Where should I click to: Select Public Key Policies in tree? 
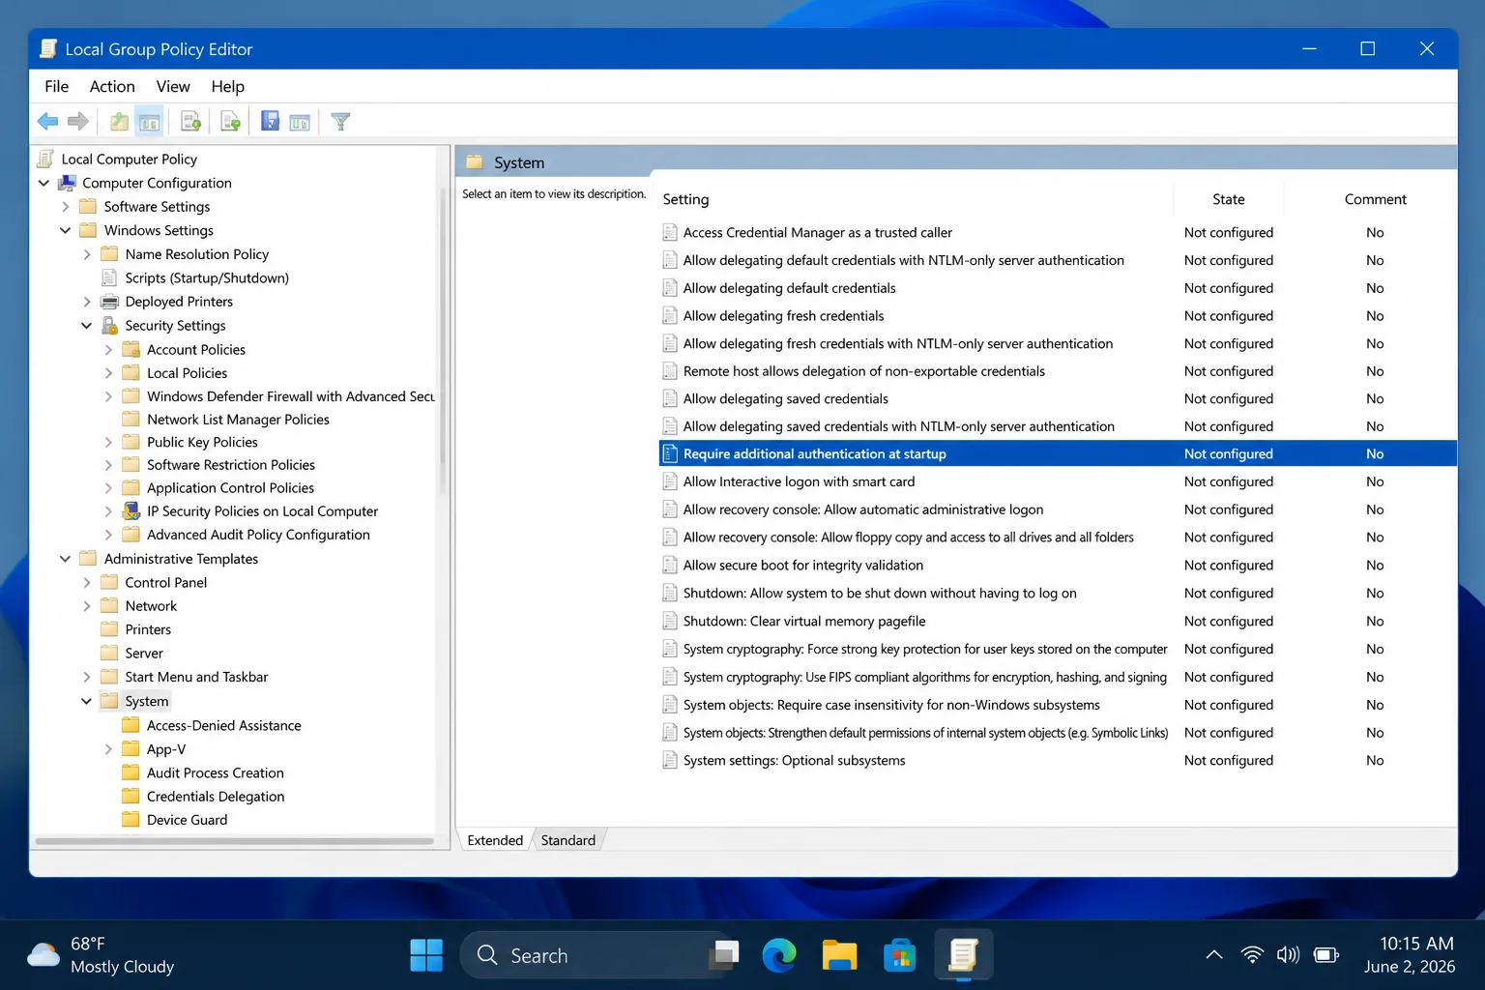[202, 442]
